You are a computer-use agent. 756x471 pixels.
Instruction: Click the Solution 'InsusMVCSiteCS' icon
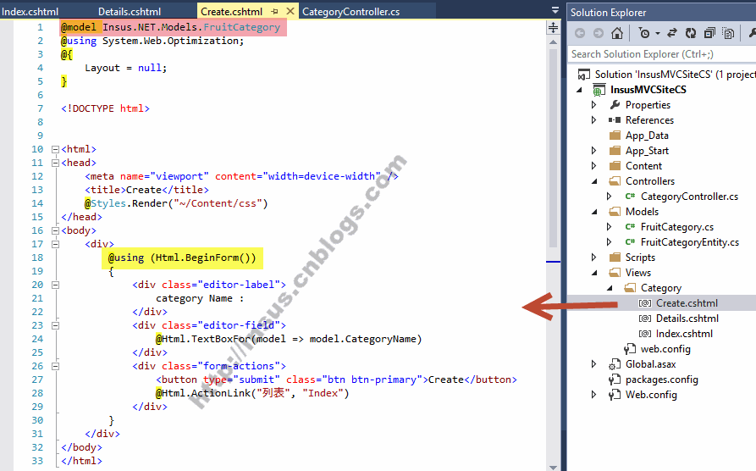click(584, 75)
